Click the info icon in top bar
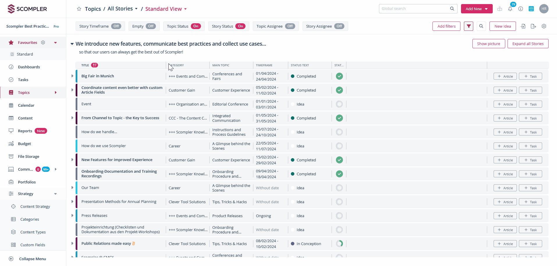Screen dimensions: 557x266 click(x=521, y=9)
